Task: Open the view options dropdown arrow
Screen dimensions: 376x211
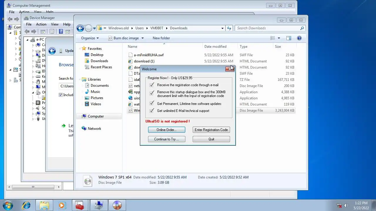Action: click(279, 38)
